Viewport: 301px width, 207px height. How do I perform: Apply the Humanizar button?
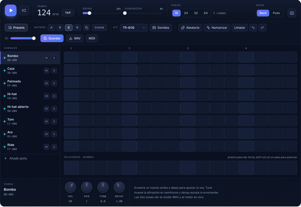coord(217,28)
